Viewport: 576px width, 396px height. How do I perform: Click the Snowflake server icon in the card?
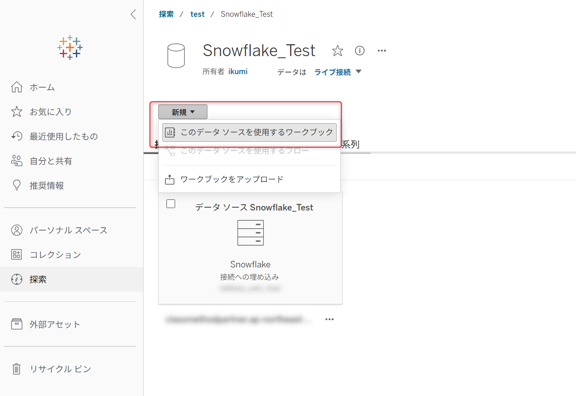tap(250, 233)
